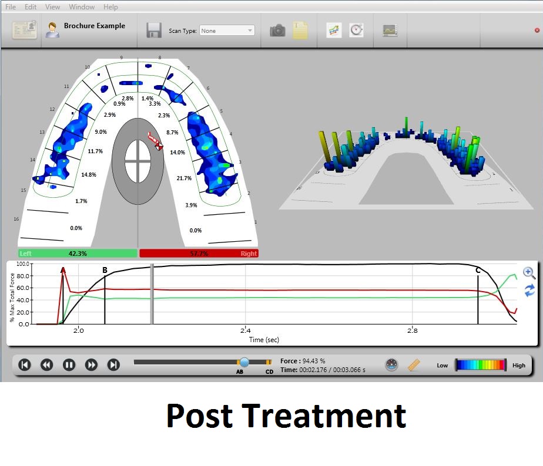Step forward with fast-forward button

point(91,365)
